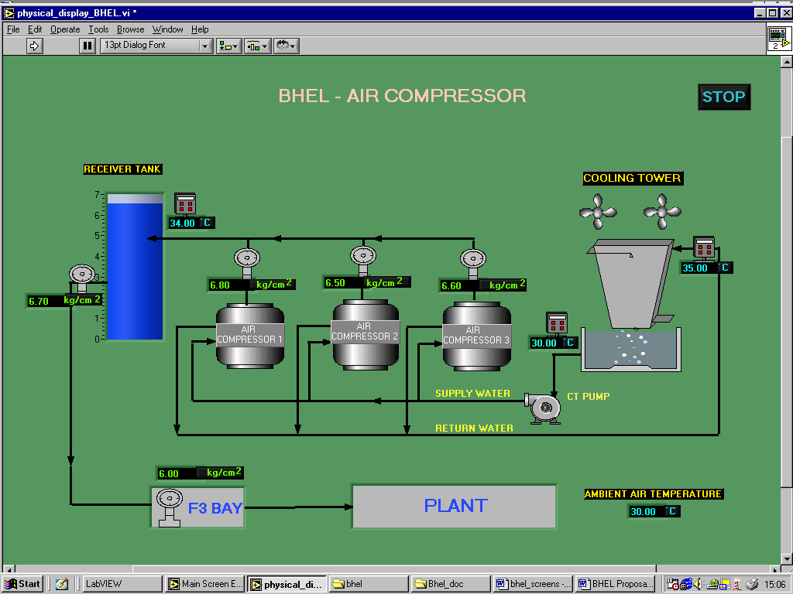Open the Tools menu
The width and height of the screenshot is (793, 594).
coord(98,29)
